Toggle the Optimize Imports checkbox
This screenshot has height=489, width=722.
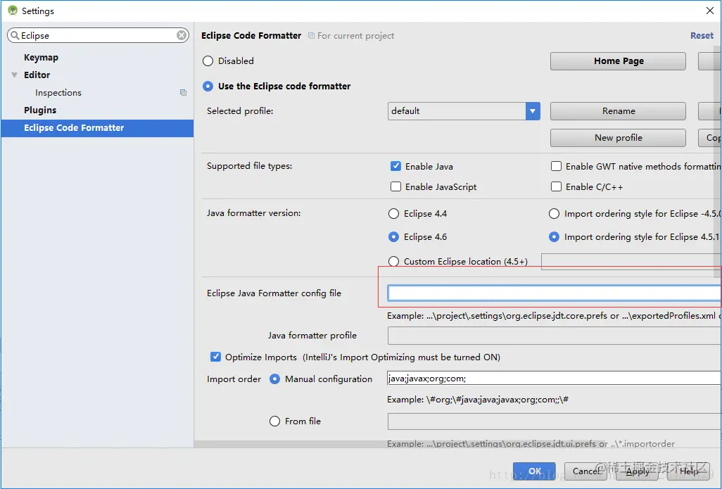pyautogui.click(x=215, y=357)
